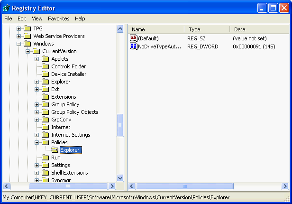Collapse the Policies key

tap(36, 142)
